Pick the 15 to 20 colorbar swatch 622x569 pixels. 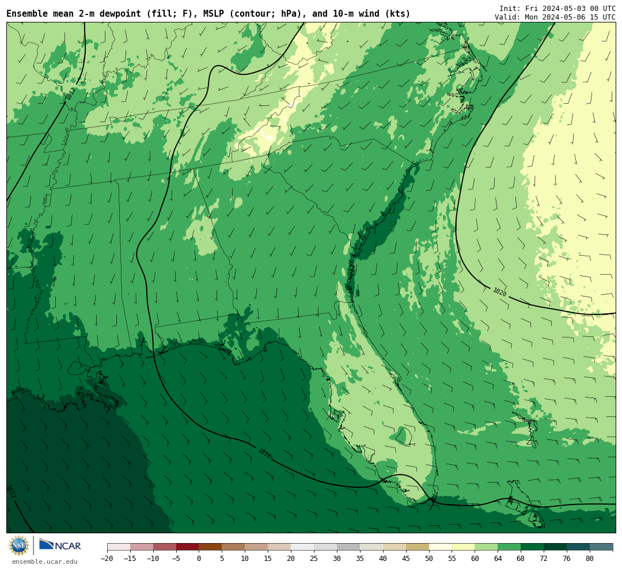click(280, 547)
